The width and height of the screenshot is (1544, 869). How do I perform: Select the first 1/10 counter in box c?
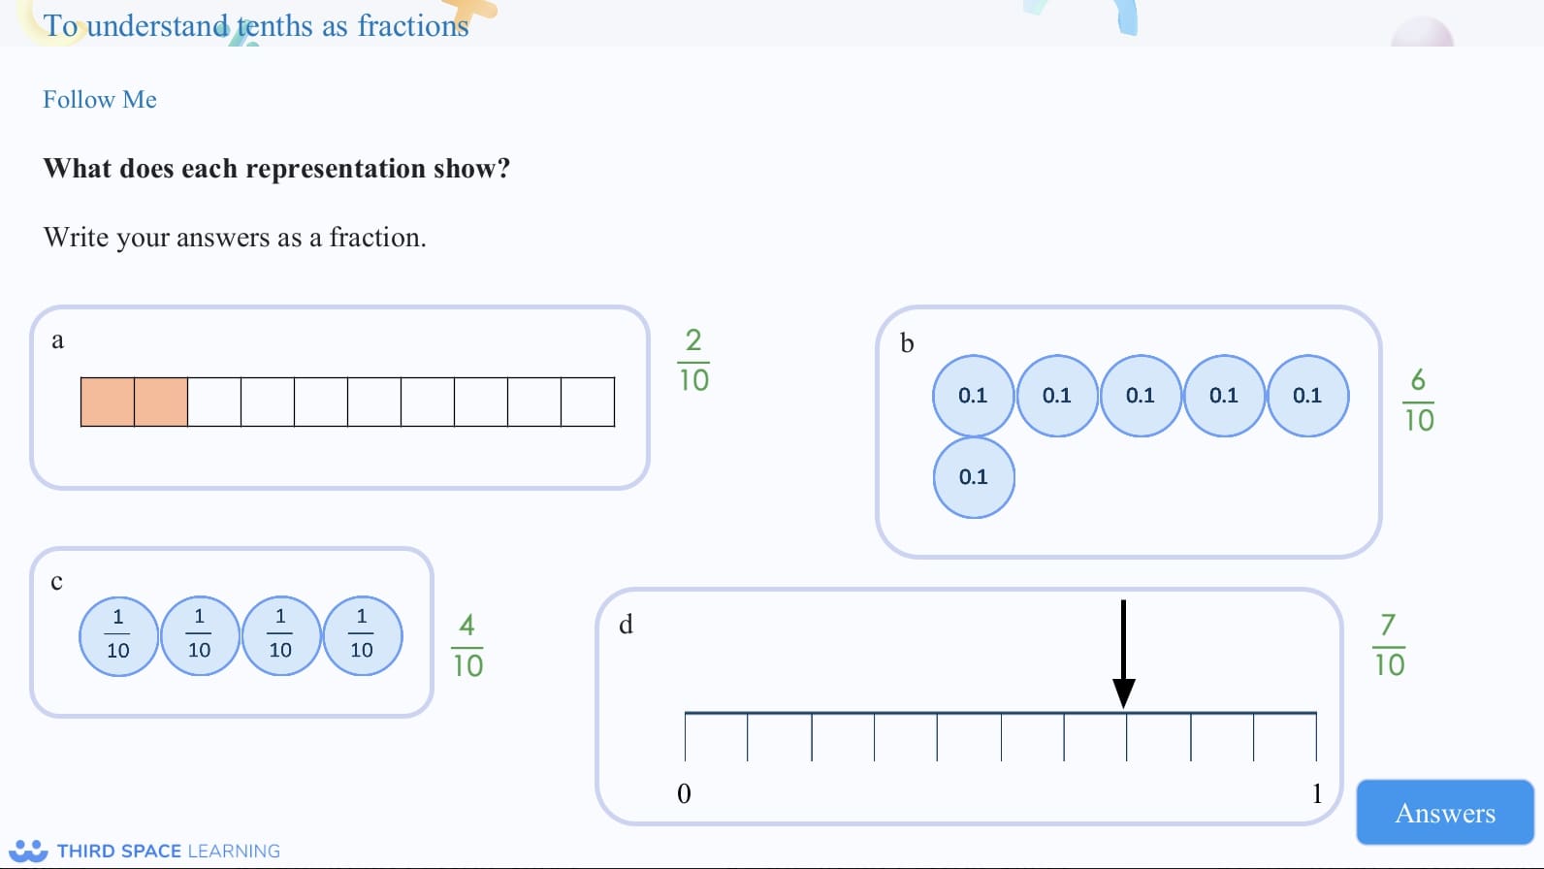click(117, 636)
